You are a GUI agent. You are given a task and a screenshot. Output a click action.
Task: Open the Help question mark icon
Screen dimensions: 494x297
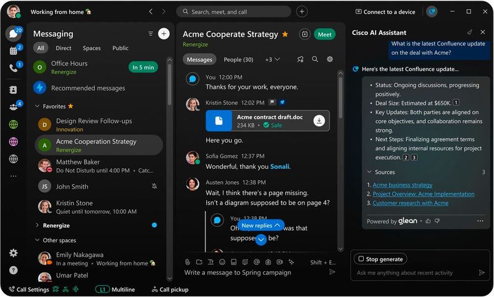coord(13,271)
